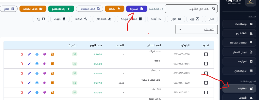
Task: Filter by مادة خام raw materials
Action: (104, 19)
